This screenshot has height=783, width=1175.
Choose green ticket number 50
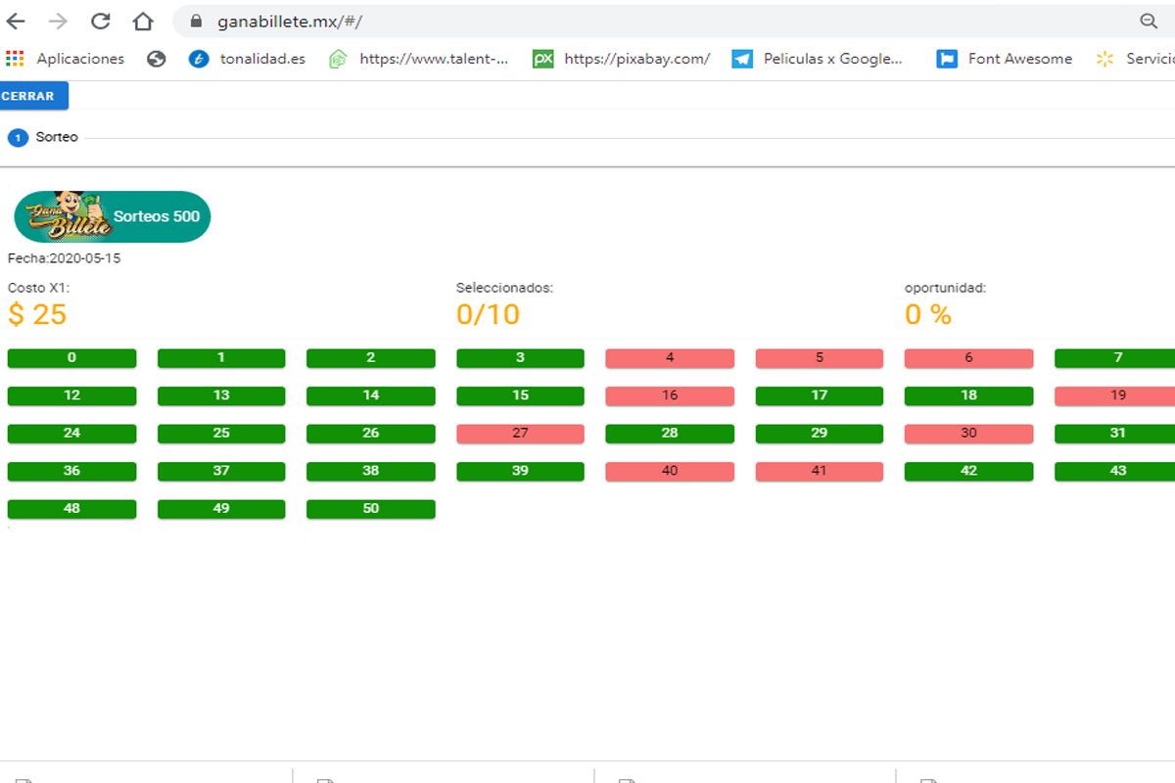(370, 509)
